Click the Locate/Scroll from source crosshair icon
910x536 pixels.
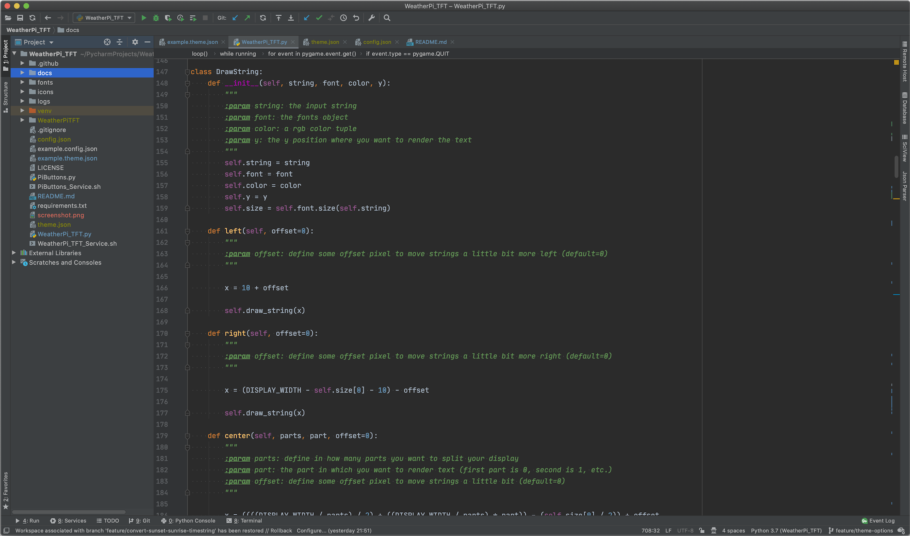tap(107, 42)
